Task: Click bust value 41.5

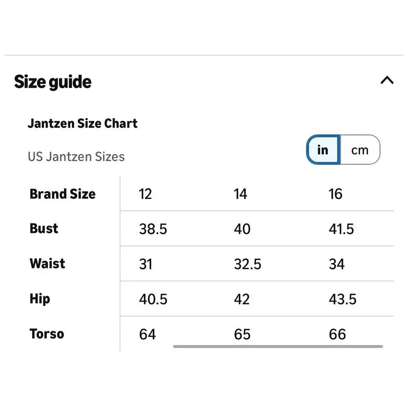Action: click(341, 229)
